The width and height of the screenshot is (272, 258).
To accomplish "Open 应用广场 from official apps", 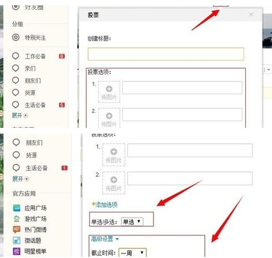I will point(35,208).
